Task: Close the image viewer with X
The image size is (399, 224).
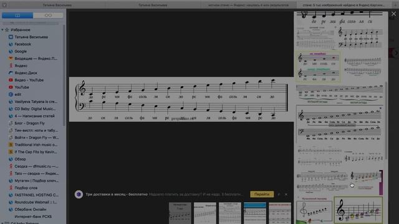Action: 393,14
